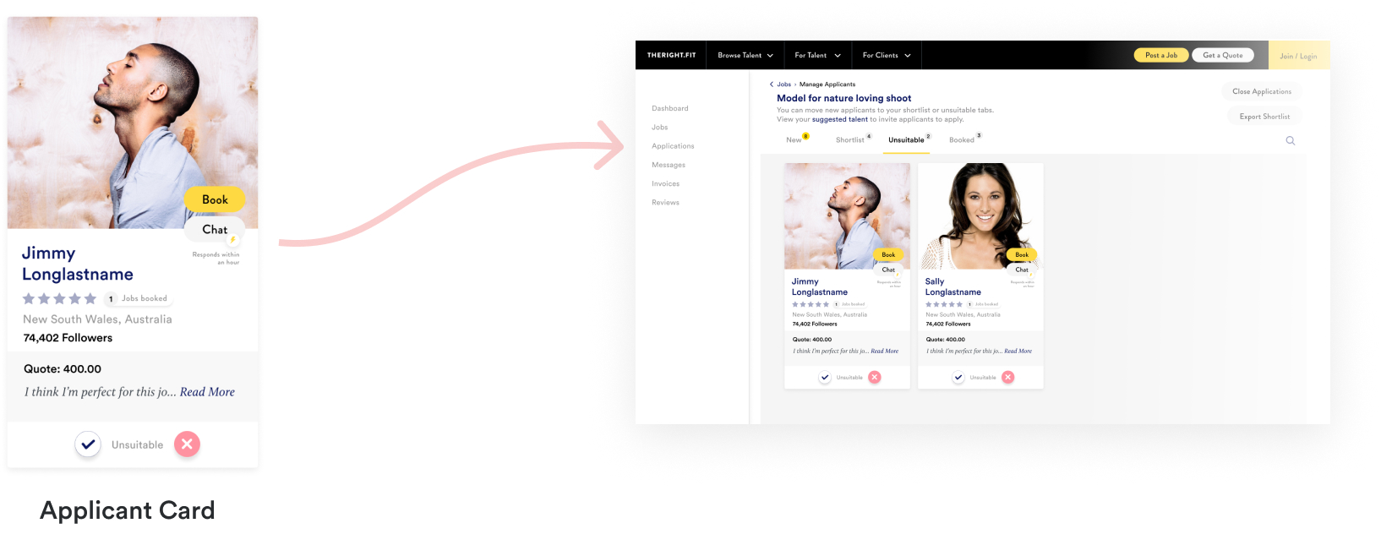The height and width of the screenshot is (534, 1381).
Task: Click the Close Applications button
Action: [x=1262, y=91]
